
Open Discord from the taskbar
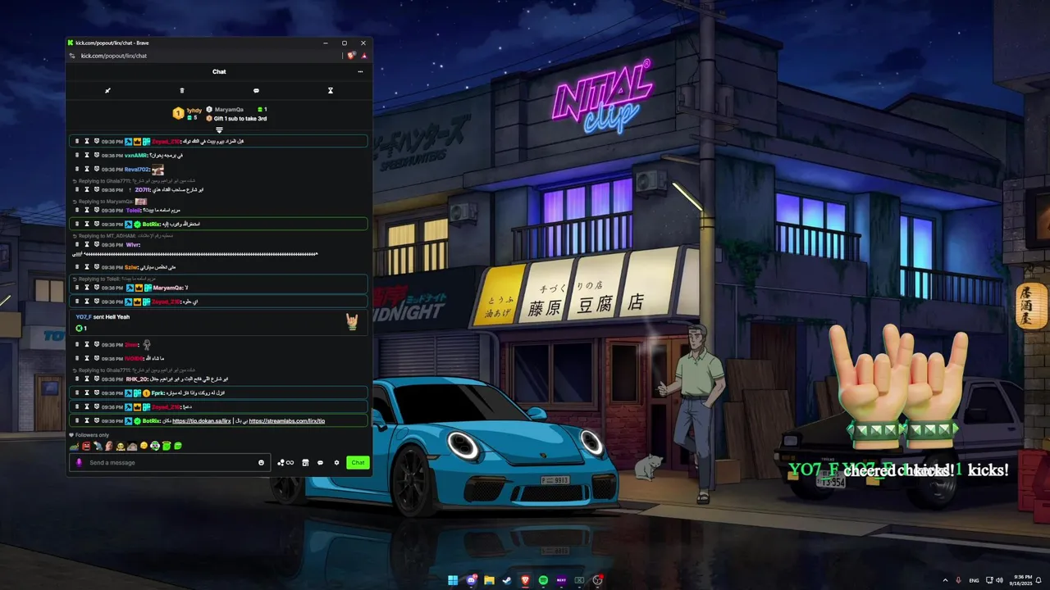click(x=471, y=580)
